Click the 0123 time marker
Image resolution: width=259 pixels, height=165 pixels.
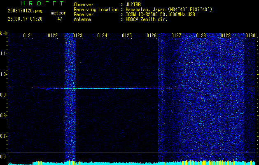(x=77, y=35)
